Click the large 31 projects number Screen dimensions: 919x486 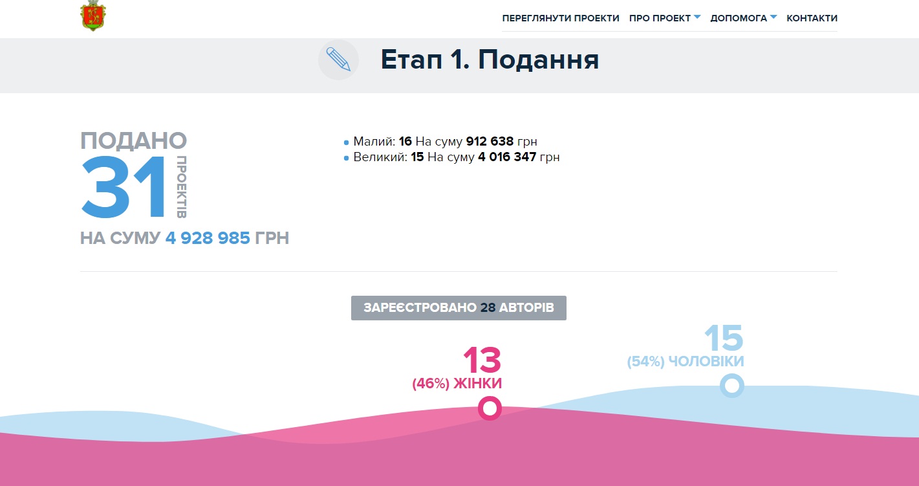pos(125,187)
